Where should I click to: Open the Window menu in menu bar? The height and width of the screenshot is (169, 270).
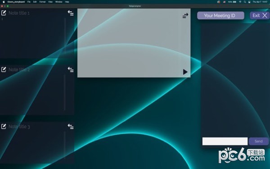point(58,2)
